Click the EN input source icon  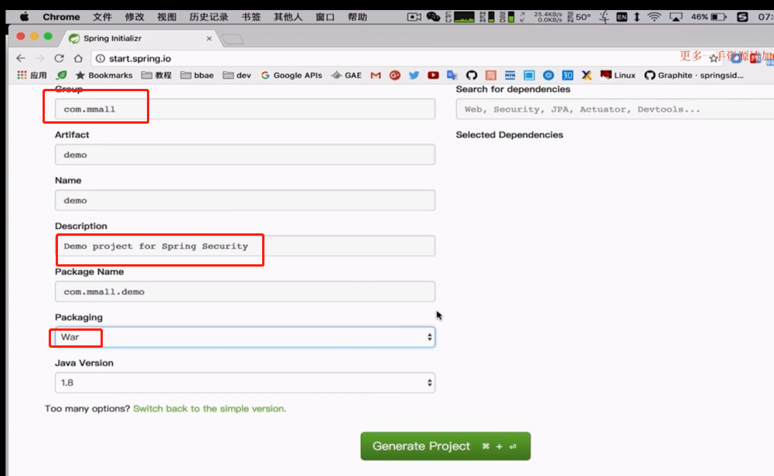(x=622, y=17)
